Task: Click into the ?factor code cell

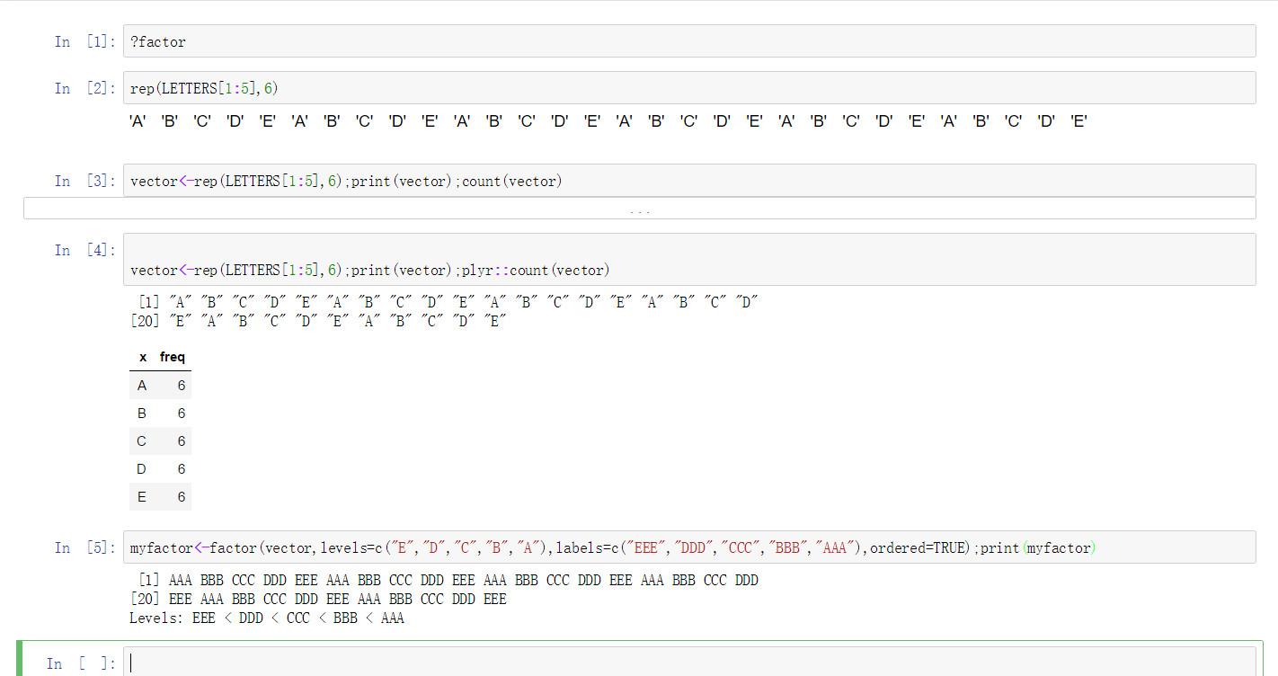Action: pyautogui.click(x=689, y=41)
